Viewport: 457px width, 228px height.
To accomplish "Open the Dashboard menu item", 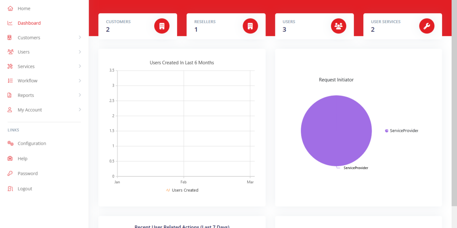I will click(29, 23).
